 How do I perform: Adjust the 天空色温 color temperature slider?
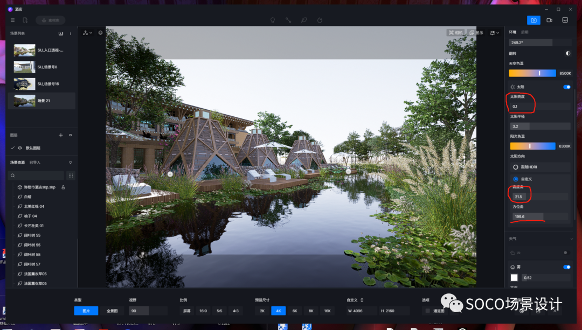(x=532, y=73)
